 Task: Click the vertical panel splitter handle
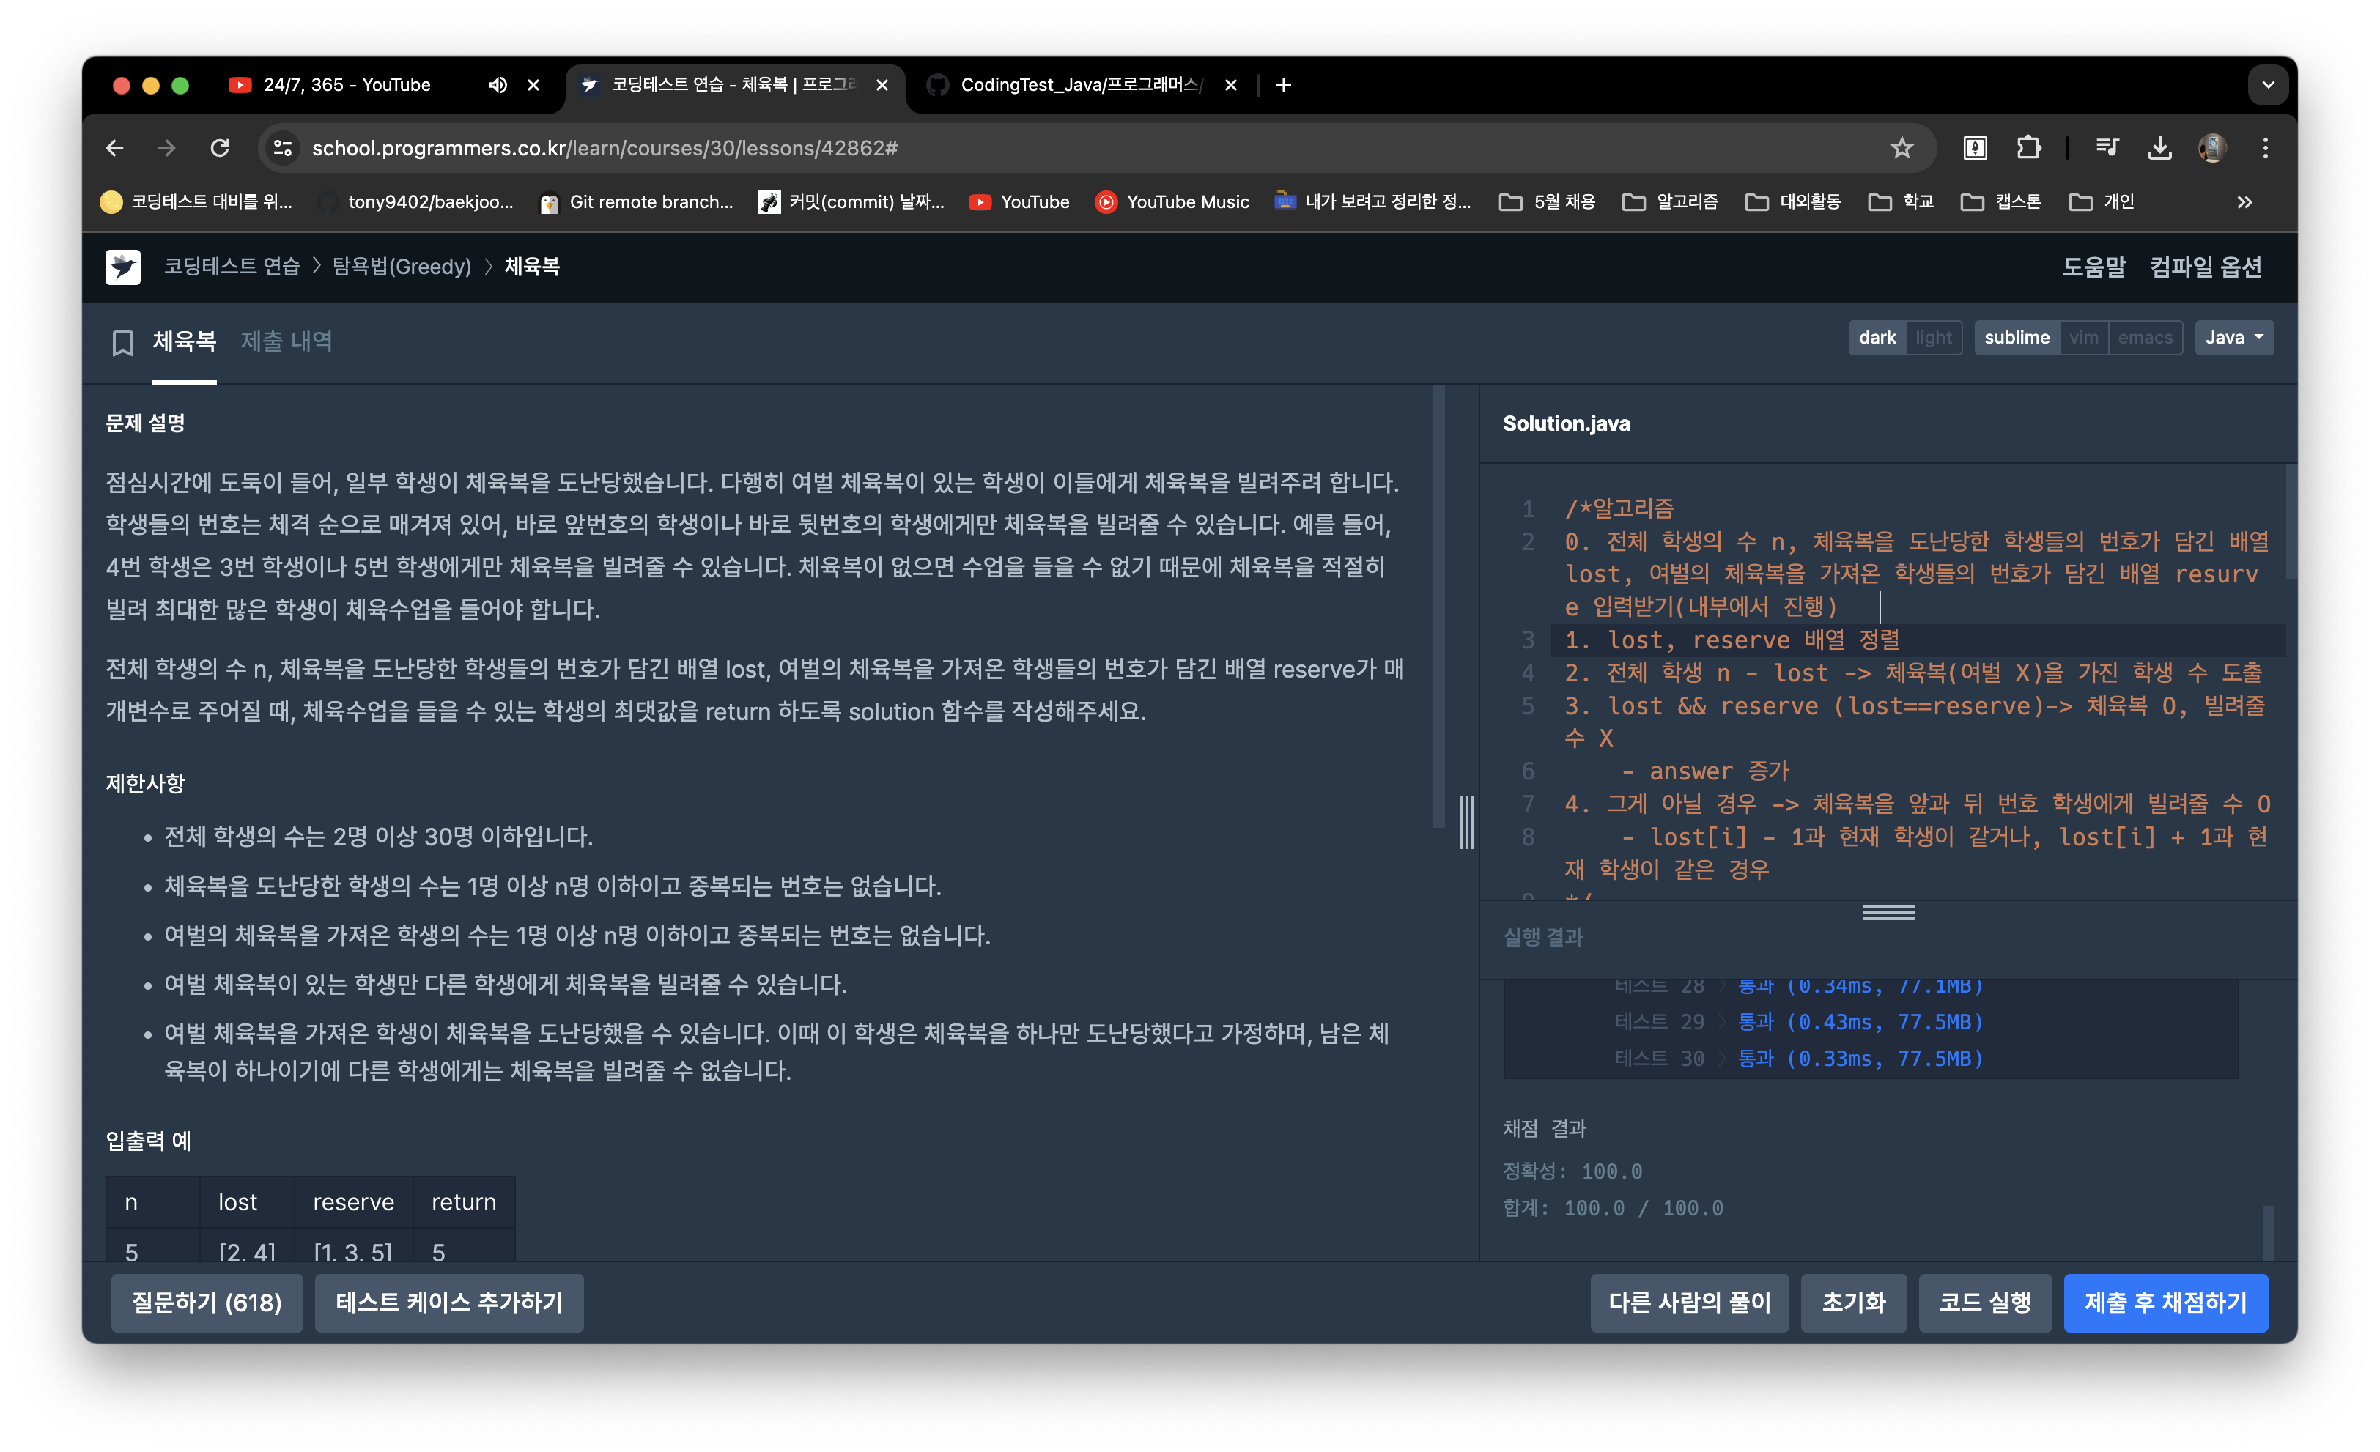[x=1466, y=823]
